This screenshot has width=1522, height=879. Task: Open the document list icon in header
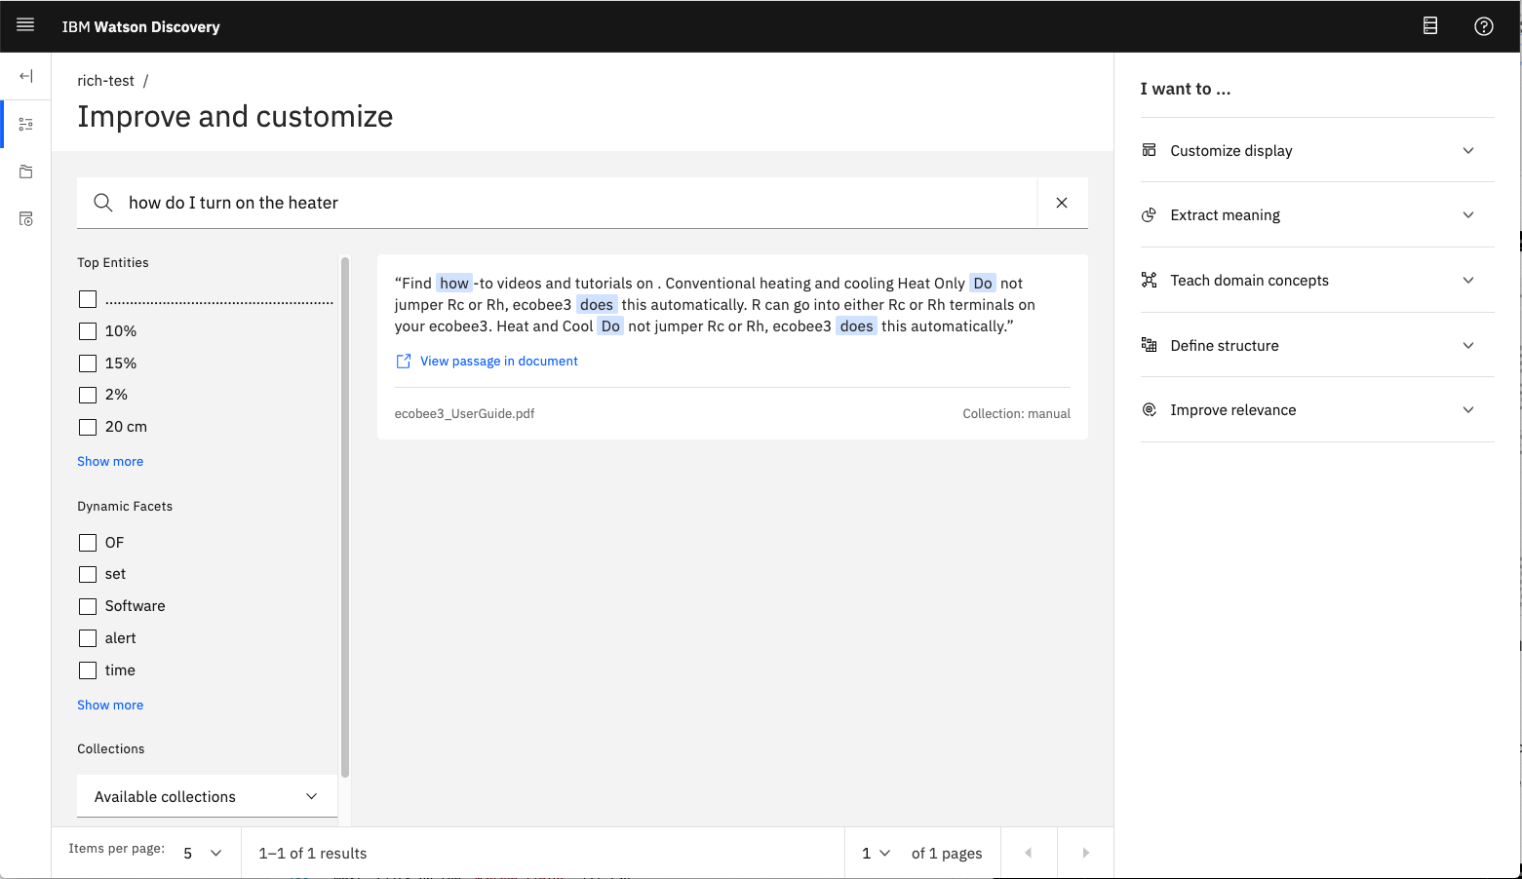1430,26
